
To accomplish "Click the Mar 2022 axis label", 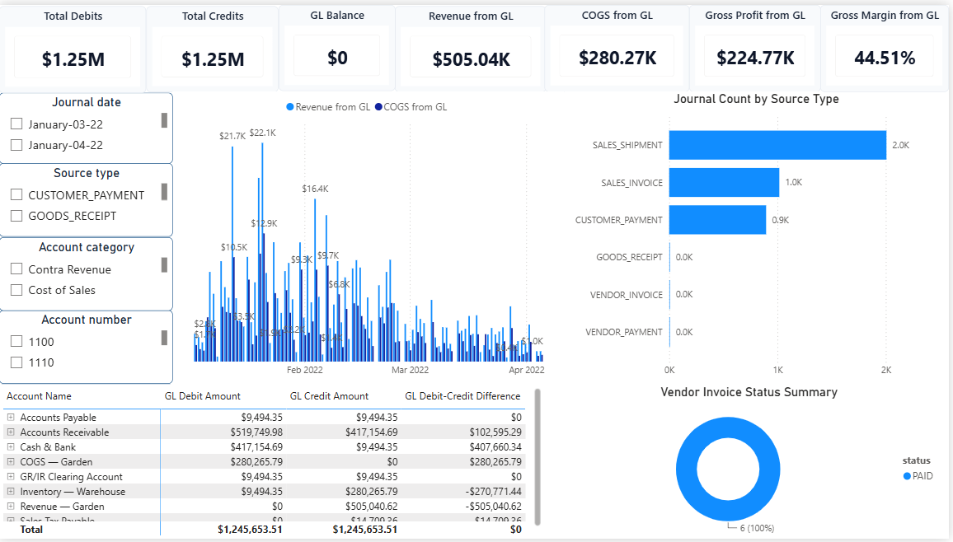I will pos(411,370).
